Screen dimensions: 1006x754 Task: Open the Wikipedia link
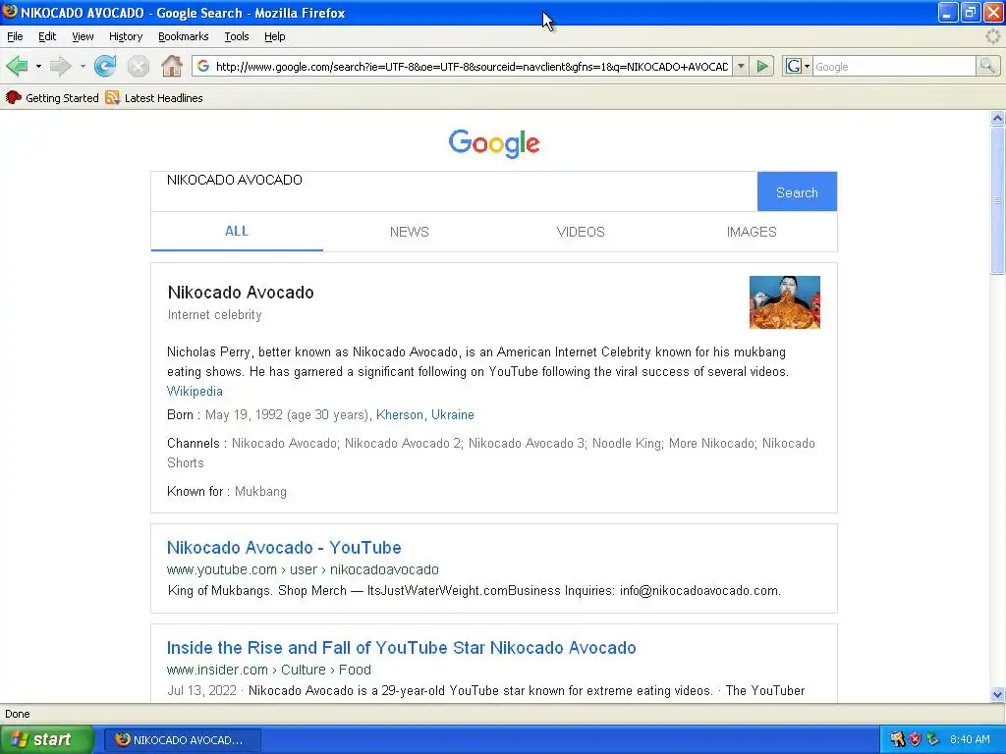(196, 391)
